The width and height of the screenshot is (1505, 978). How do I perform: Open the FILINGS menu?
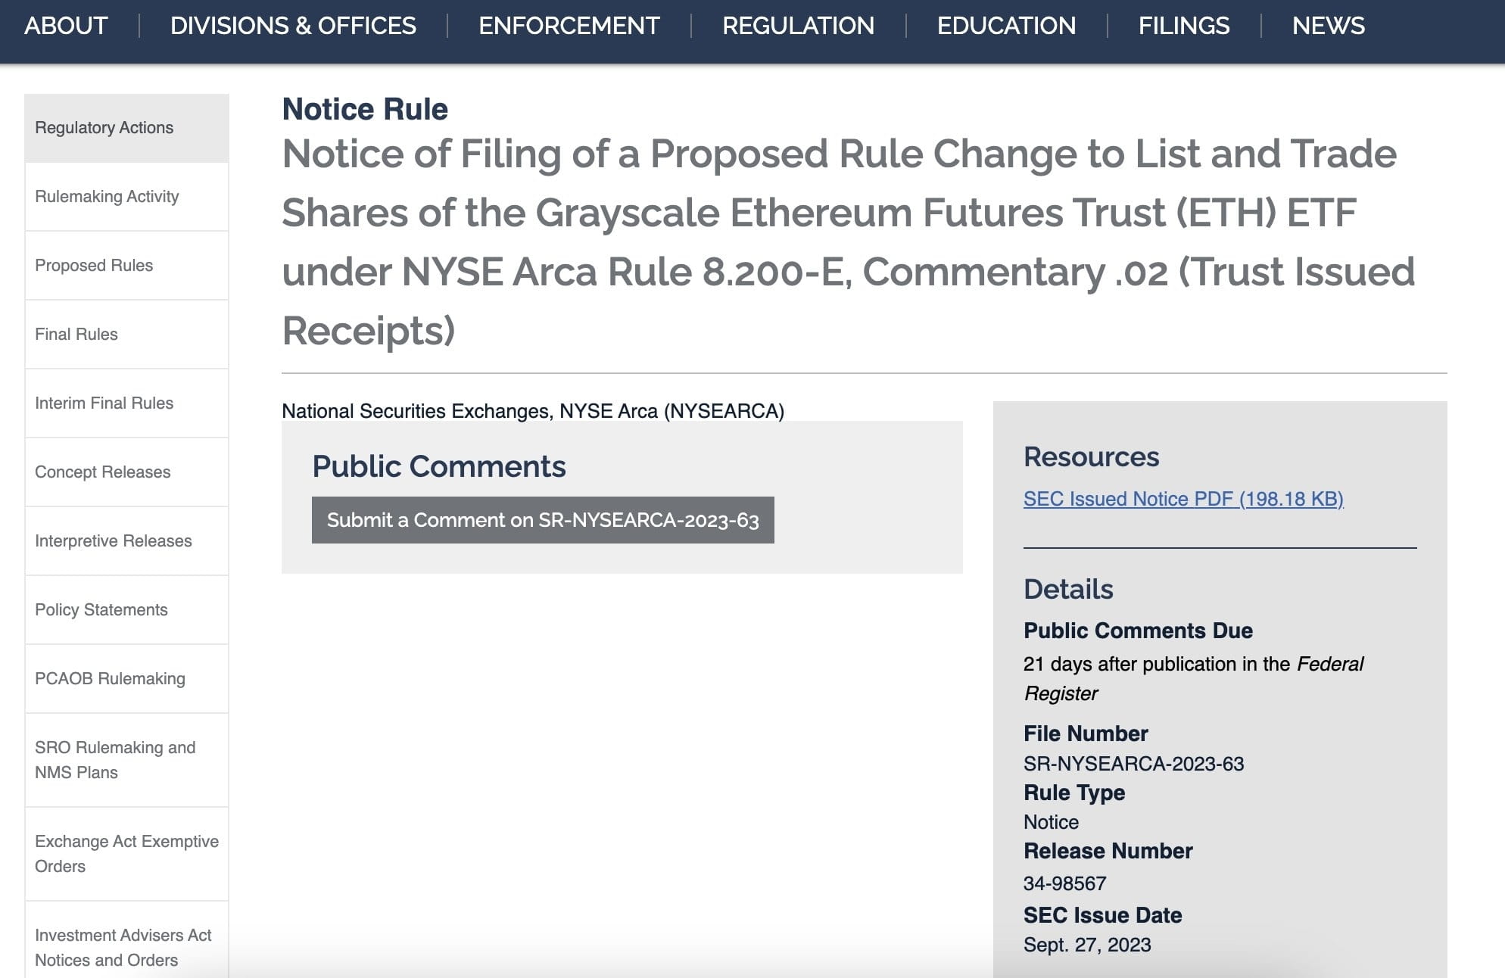[x=1184, y=26]
